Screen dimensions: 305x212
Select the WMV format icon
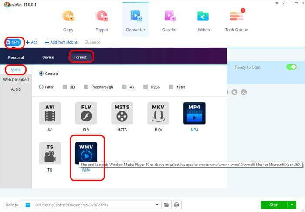point(86,152)
